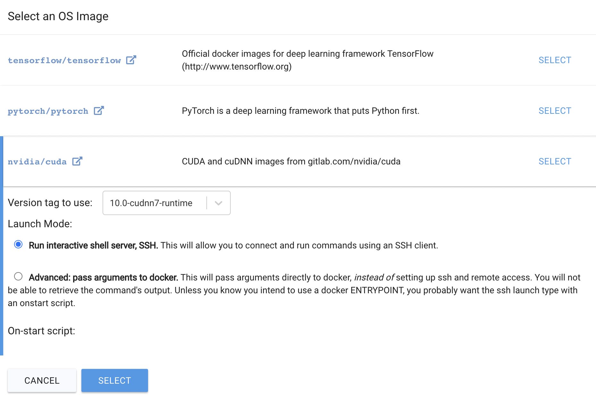Screen dimensions: 596x400
Task: Click the PyTorch description text
Action: [x=301, y=111]
